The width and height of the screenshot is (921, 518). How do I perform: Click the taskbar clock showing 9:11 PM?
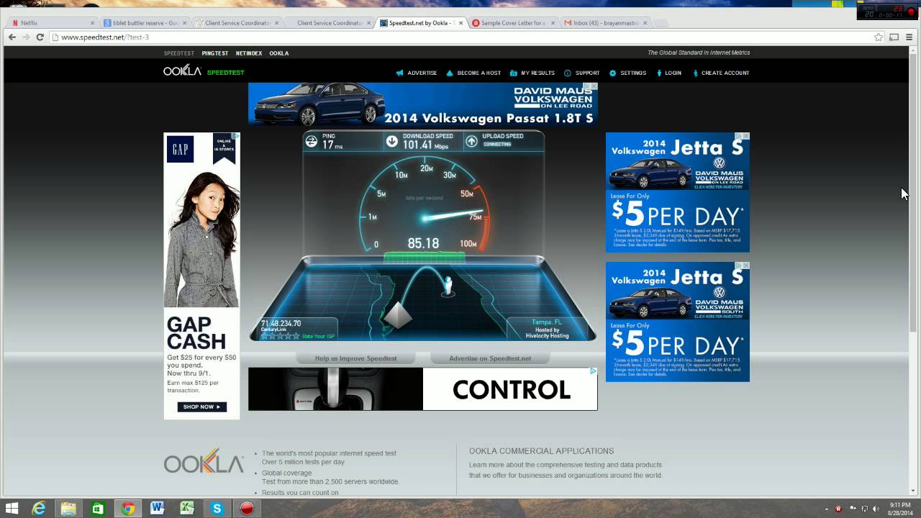pos(899,509)
